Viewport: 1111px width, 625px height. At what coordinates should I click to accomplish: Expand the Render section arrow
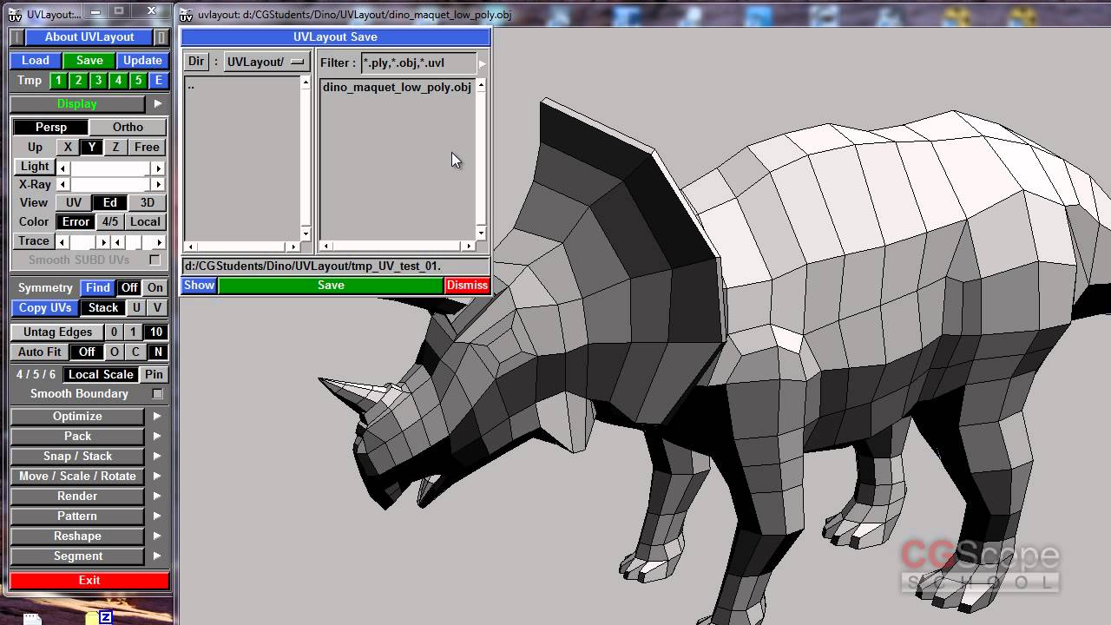(x=157, y=497)
